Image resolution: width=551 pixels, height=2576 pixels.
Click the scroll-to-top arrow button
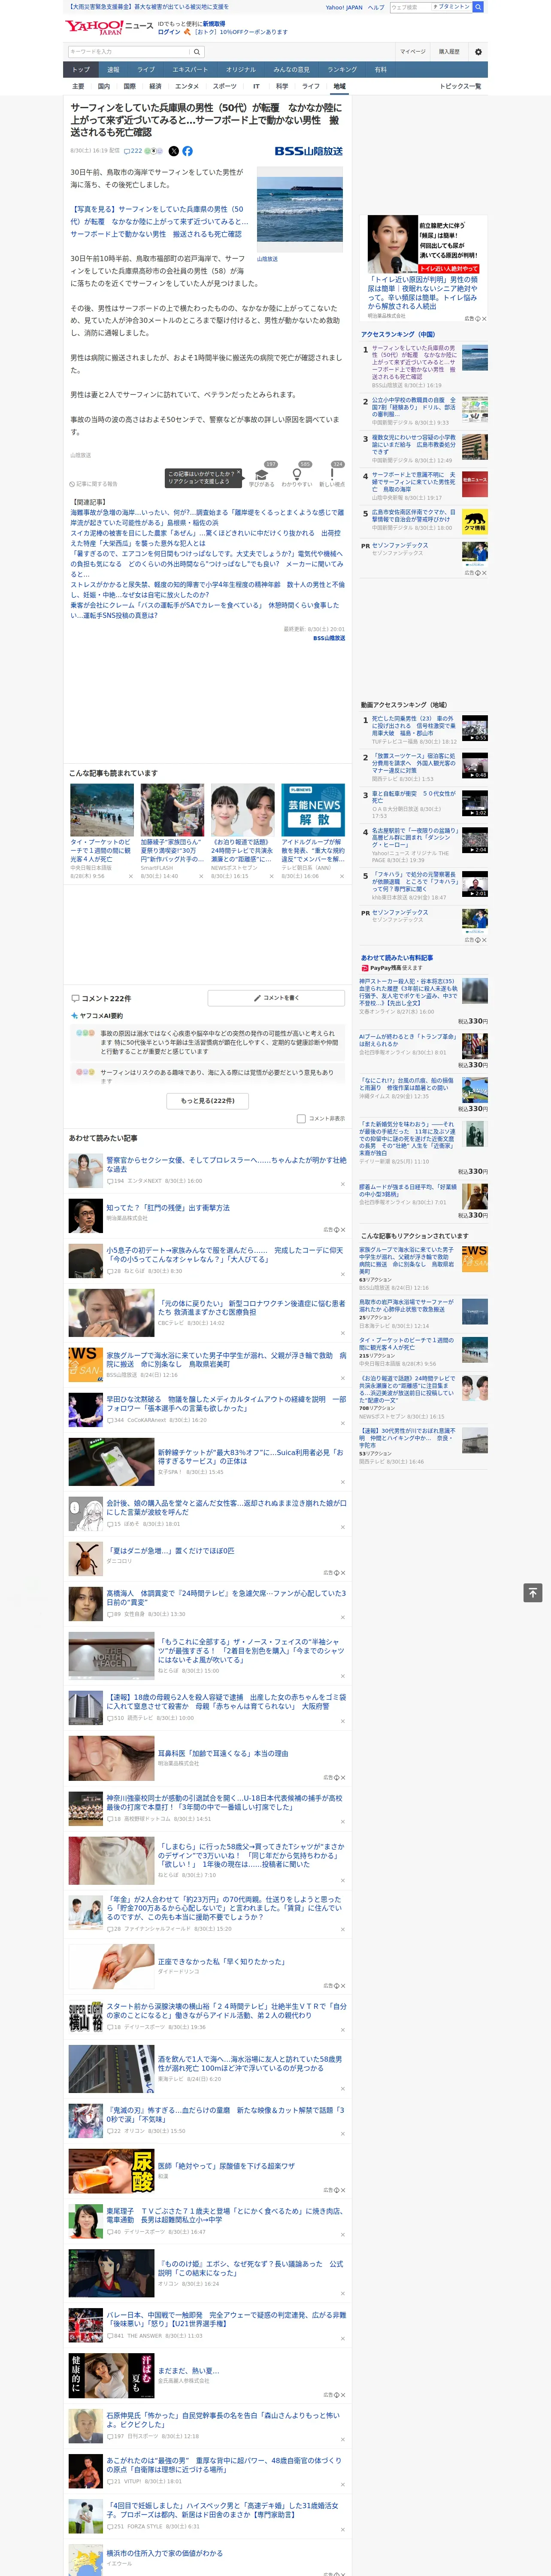(533, 1593)
